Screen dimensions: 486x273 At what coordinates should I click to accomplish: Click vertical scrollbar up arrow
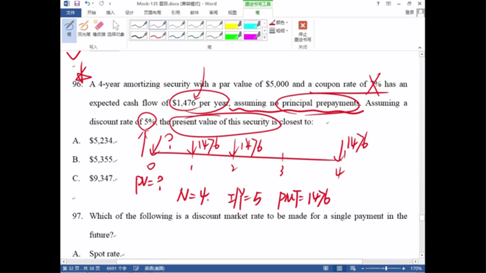pyautogui.click(x=422, y=54)
